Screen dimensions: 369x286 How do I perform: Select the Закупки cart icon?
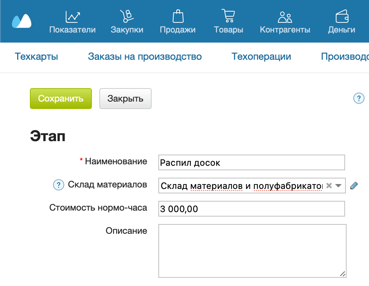coord(127,16)
